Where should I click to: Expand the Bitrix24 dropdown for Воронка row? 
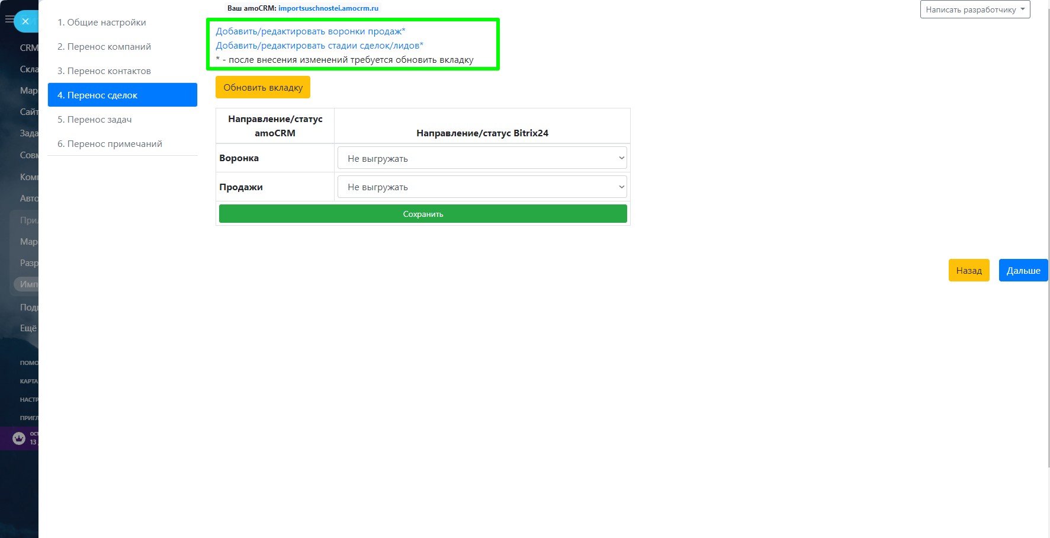coord(482,158)
